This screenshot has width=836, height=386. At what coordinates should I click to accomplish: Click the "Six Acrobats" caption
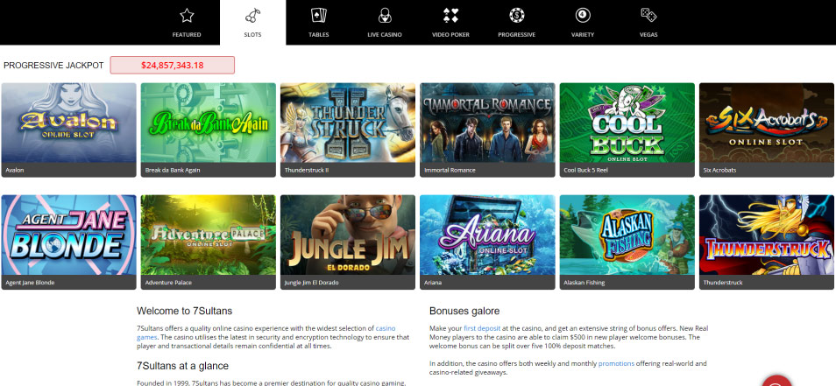tap(719, 171)
